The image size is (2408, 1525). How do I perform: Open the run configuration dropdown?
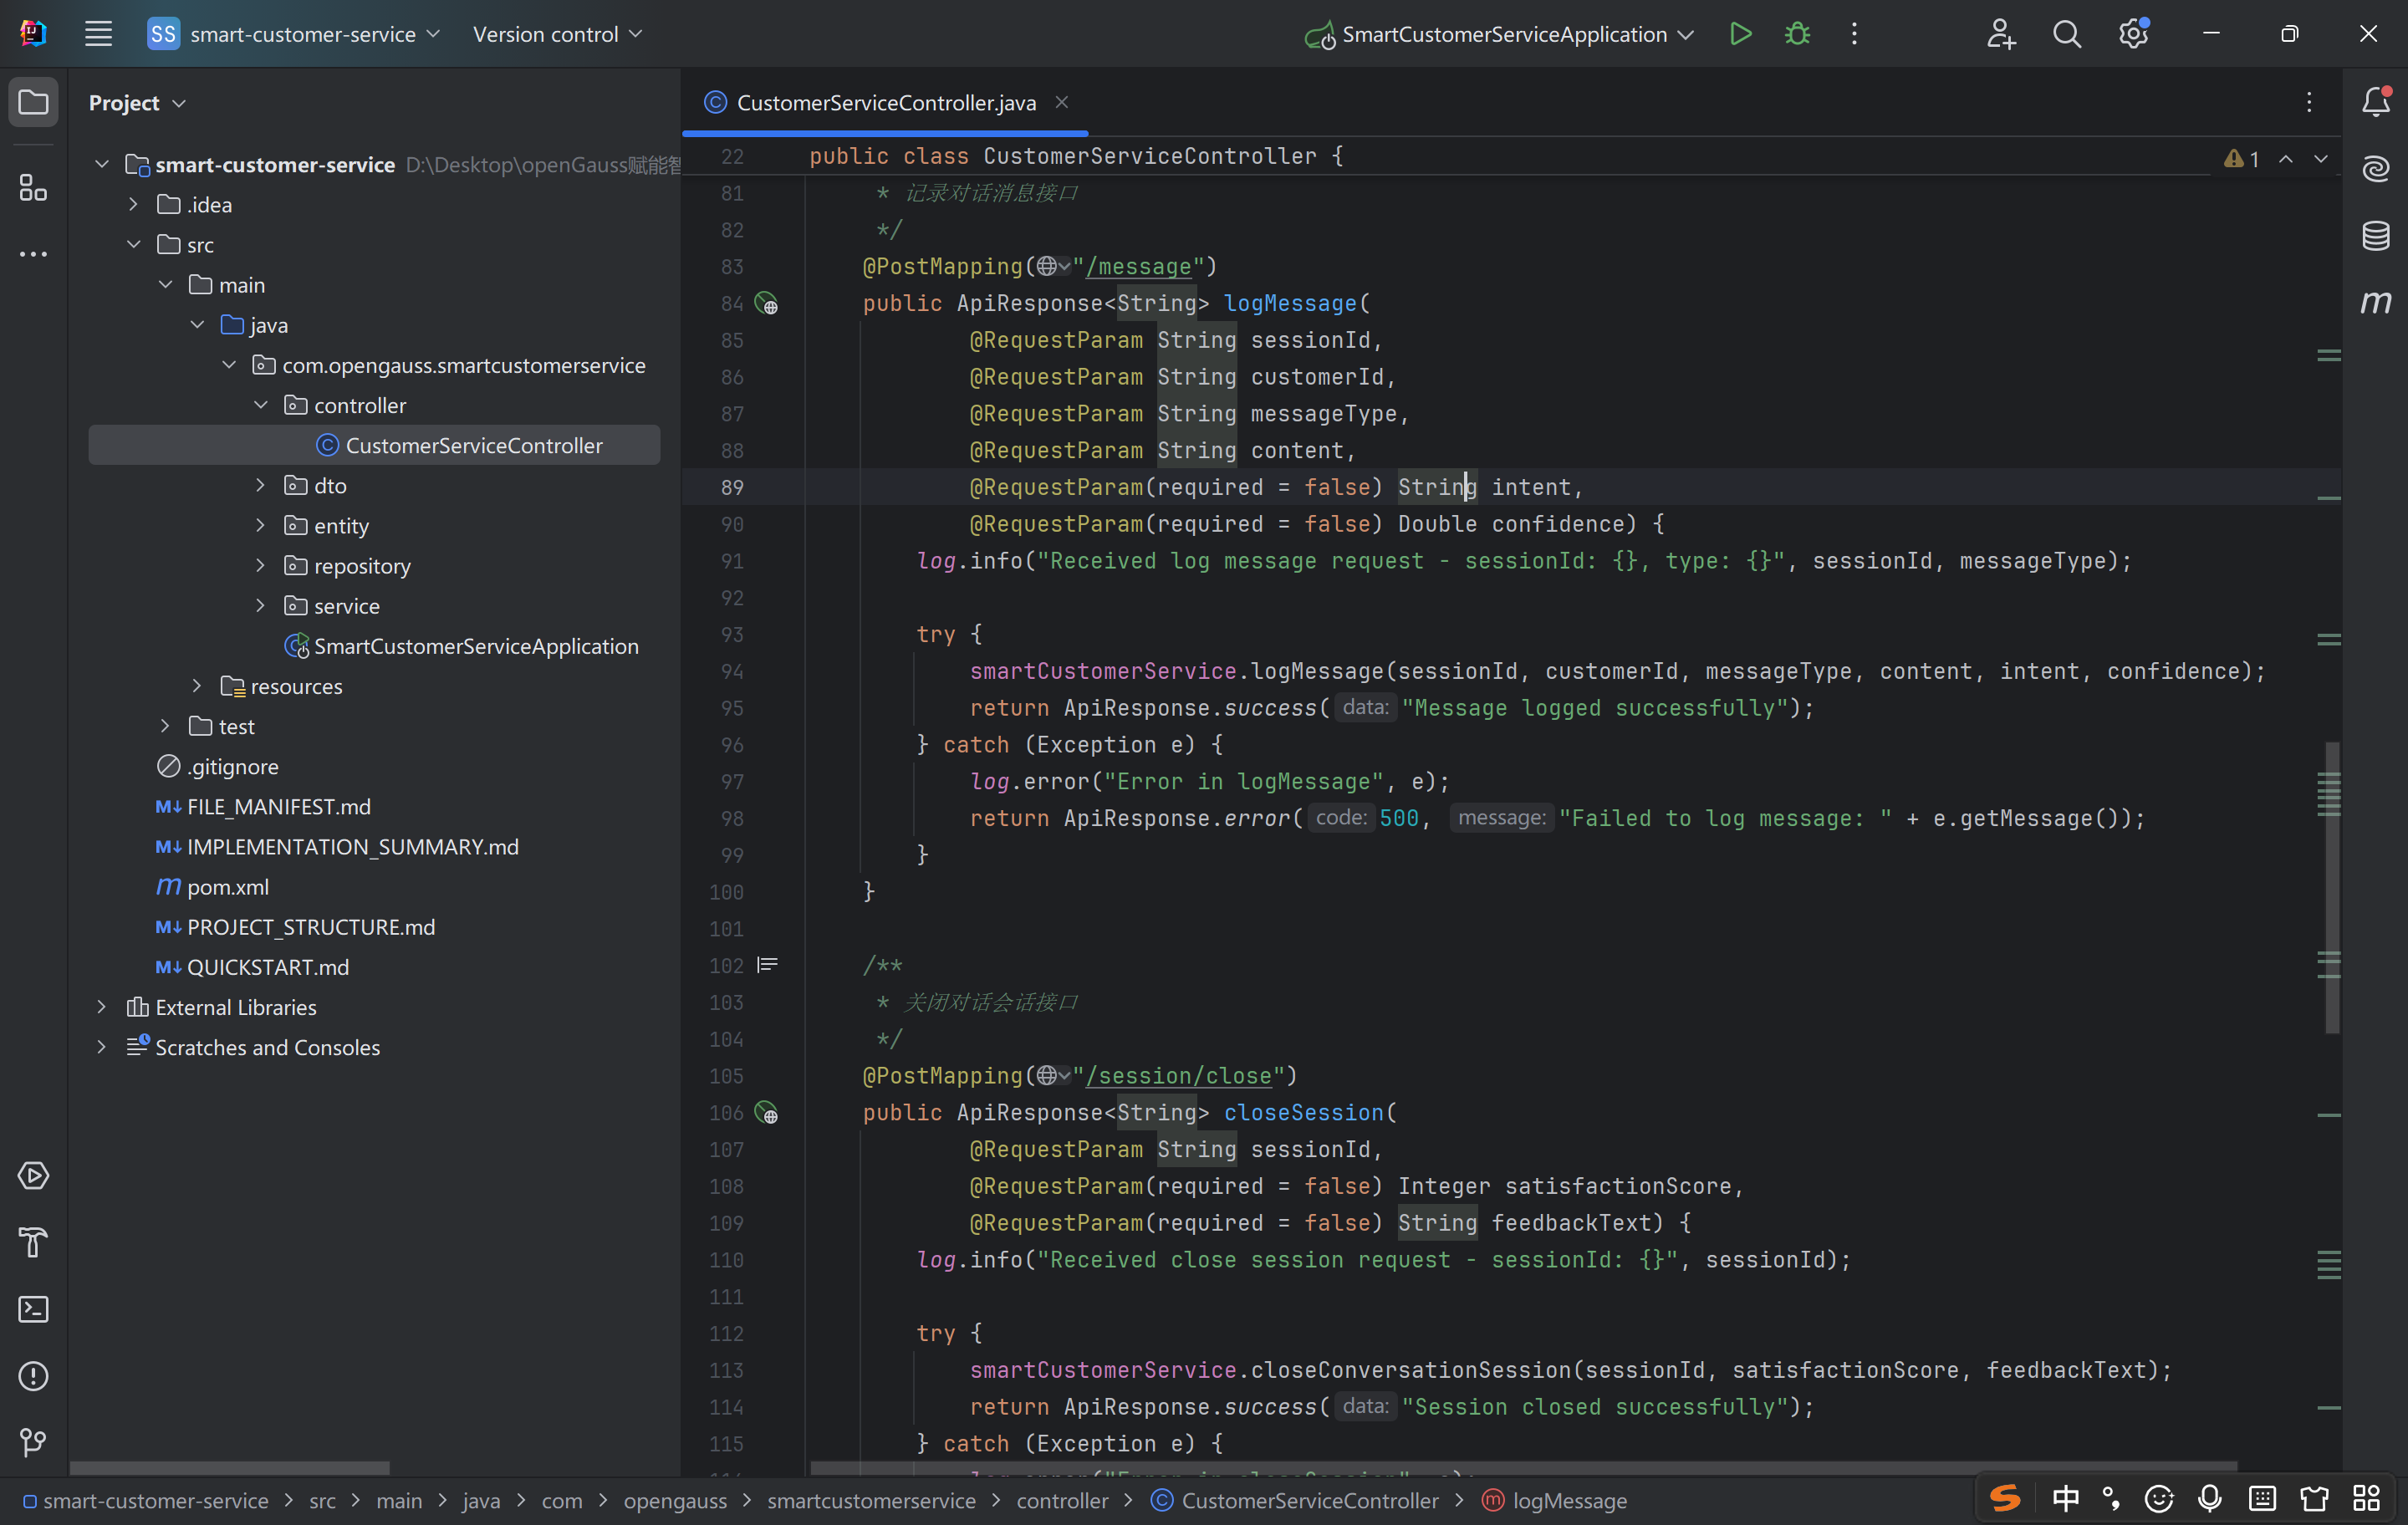pos(1503,34)
